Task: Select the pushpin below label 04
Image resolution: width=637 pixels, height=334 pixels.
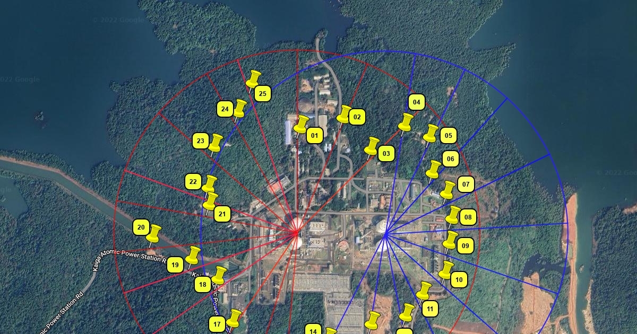Action: (406, 122)
